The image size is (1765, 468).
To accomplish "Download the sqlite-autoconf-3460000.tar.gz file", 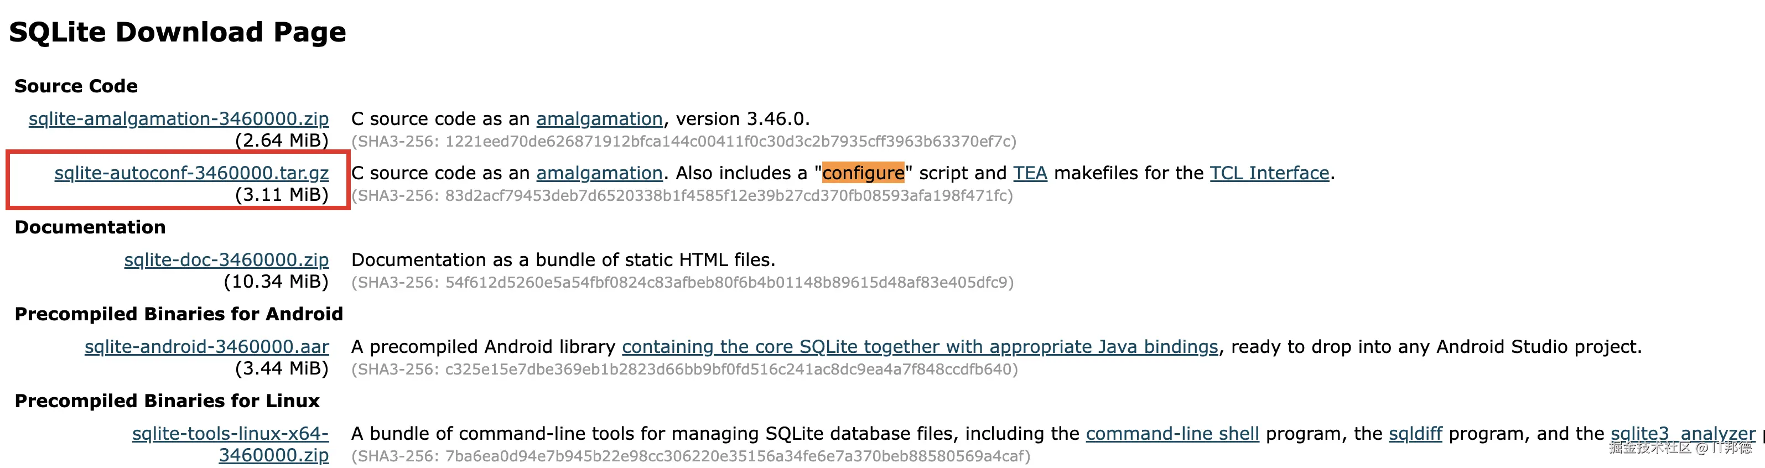I will pyautogui.click(x=191, y=173).
